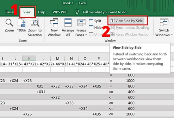
Task: Expand the Freeze Panes dropdown arrow
Action: pos(86,35)
